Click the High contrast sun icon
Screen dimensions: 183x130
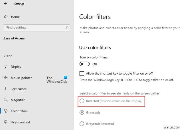5,122
